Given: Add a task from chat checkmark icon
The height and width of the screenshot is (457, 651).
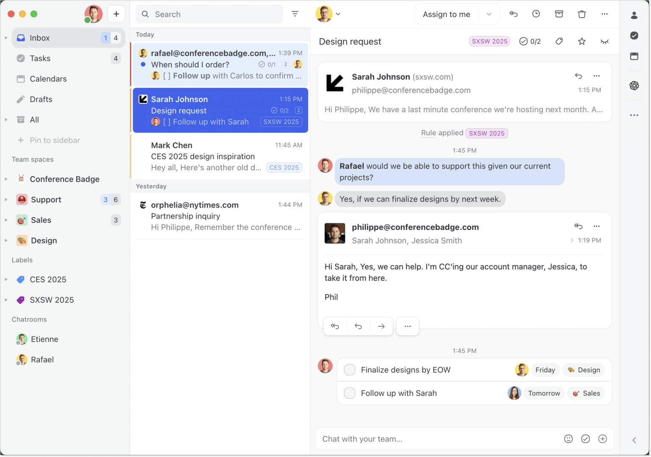Looking at the screenshot, I should (585, 439).
